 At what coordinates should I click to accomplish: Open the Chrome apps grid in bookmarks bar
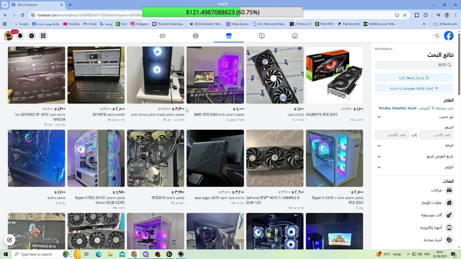[5, 24]
